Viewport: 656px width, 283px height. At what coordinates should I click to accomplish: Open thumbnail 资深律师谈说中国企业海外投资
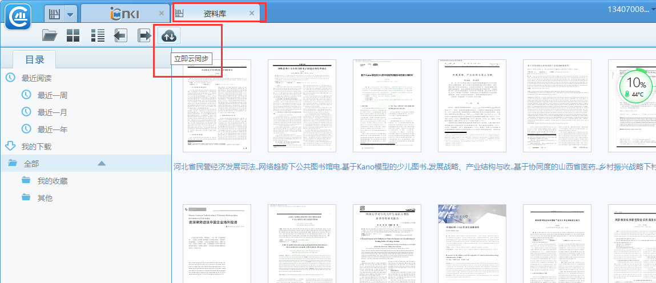[217, 244]
